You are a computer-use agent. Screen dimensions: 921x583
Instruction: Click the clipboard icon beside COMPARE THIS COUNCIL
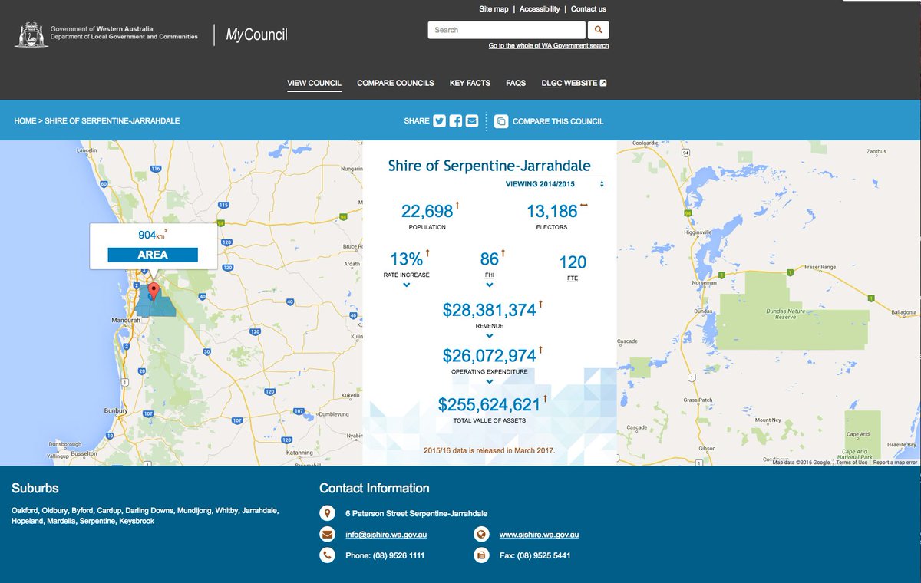(x=500, y=120)
